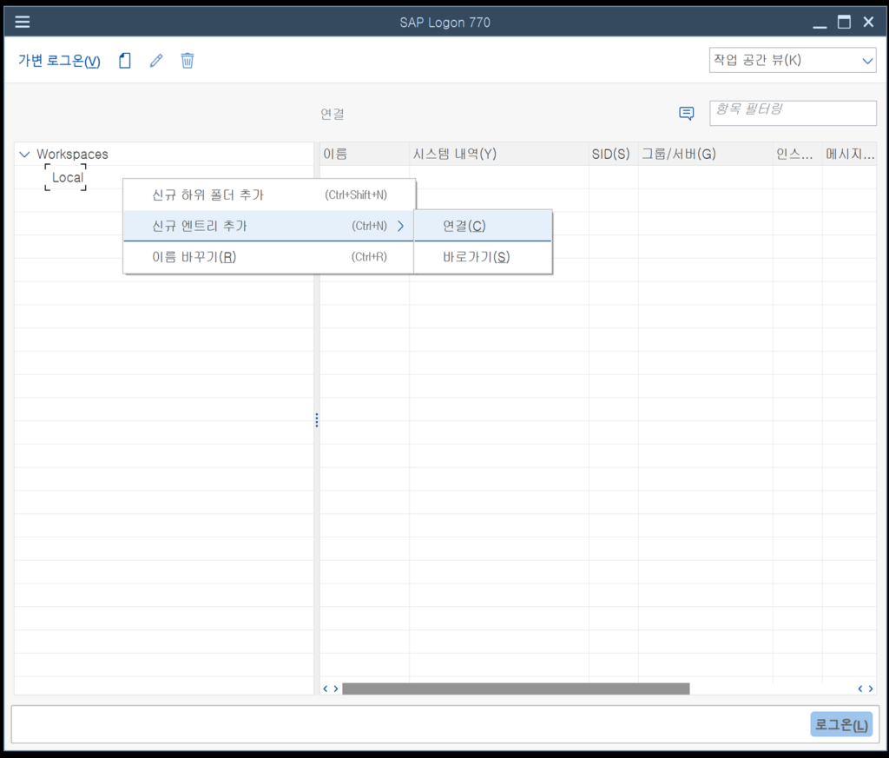Viewport: 889px width, 758px height.
Task: Click the 인스... column header
Action: click(797, 155)
